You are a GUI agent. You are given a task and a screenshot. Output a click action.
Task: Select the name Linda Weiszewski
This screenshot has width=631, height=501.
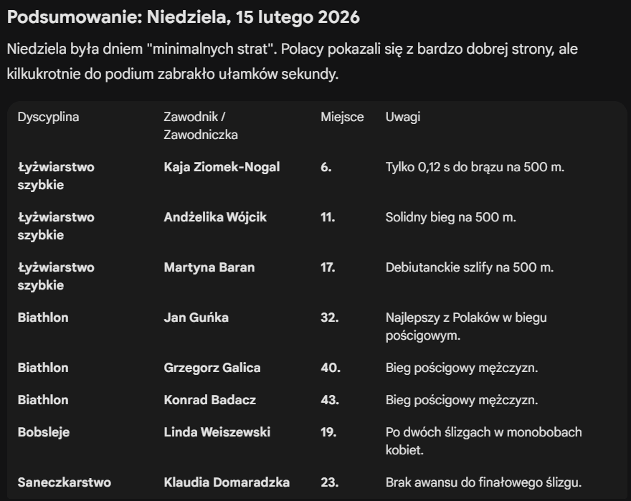click(217, 432)
